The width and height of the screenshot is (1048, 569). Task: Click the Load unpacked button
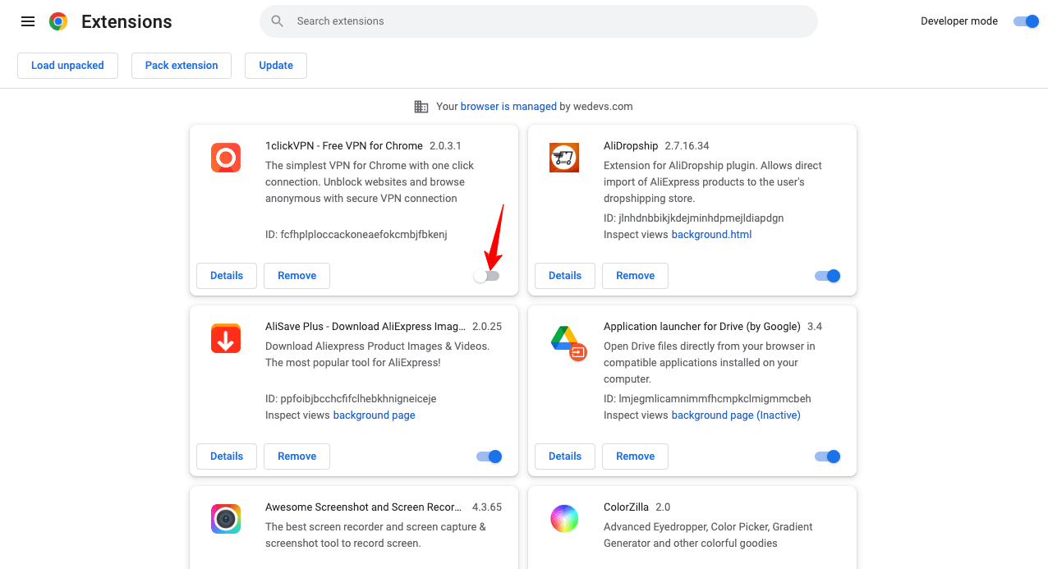[67, 66]
